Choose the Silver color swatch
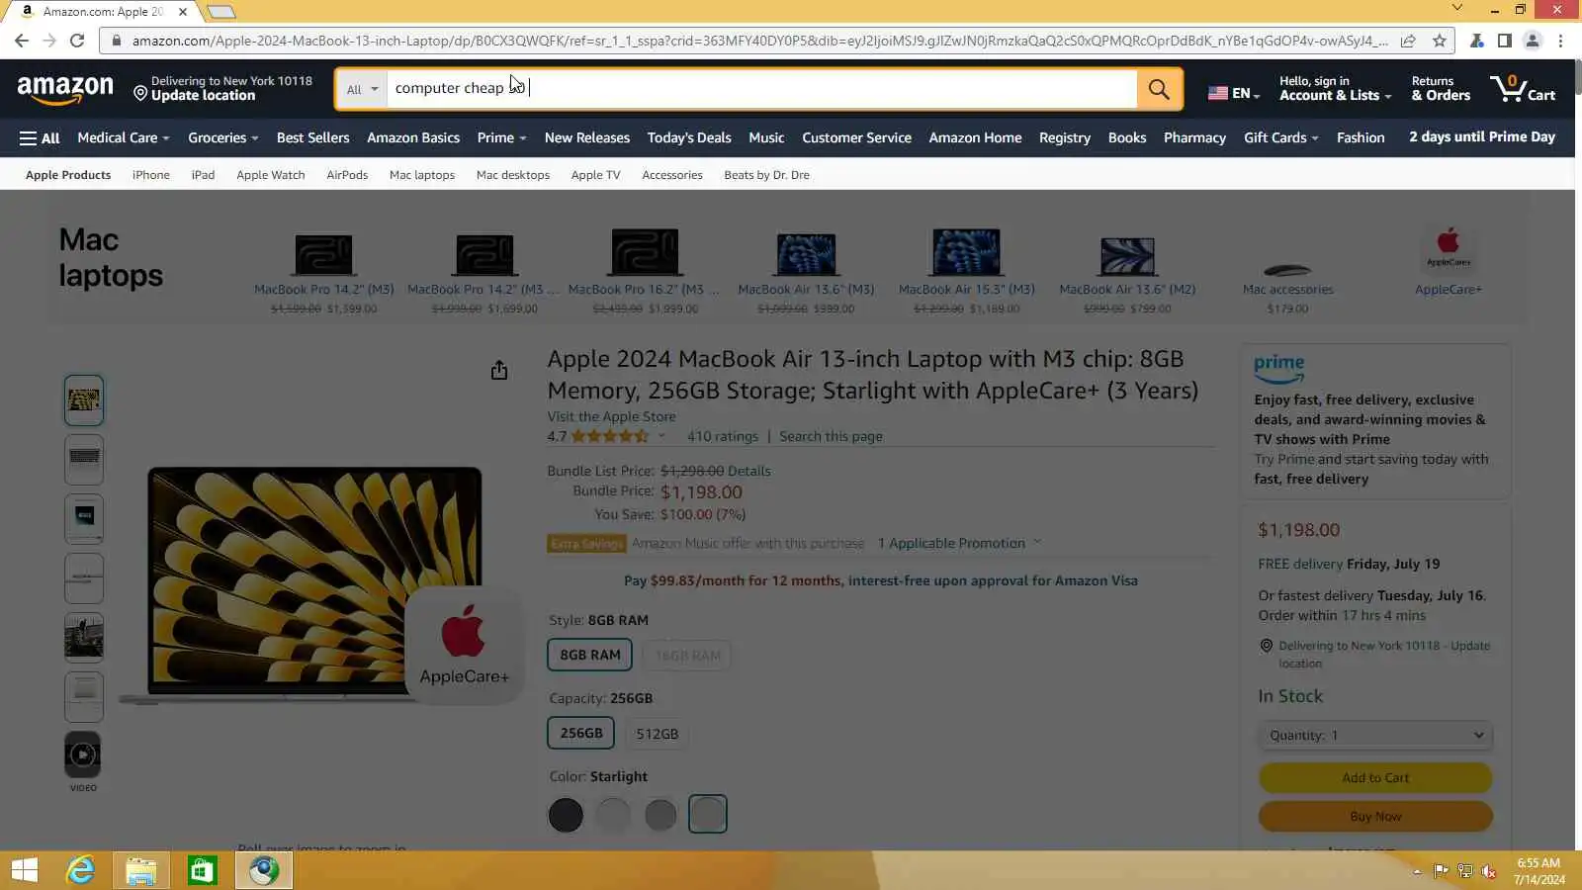The height and width of the screenshot is (890, 1582). click(x=613, y=815)
